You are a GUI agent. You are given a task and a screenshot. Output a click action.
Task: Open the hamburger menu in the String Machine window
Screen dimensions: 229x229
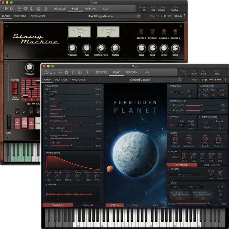click(x=19, y=9)
